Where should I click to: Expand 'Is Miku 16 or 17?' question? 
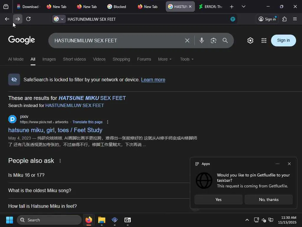click(x=99, y=175)
